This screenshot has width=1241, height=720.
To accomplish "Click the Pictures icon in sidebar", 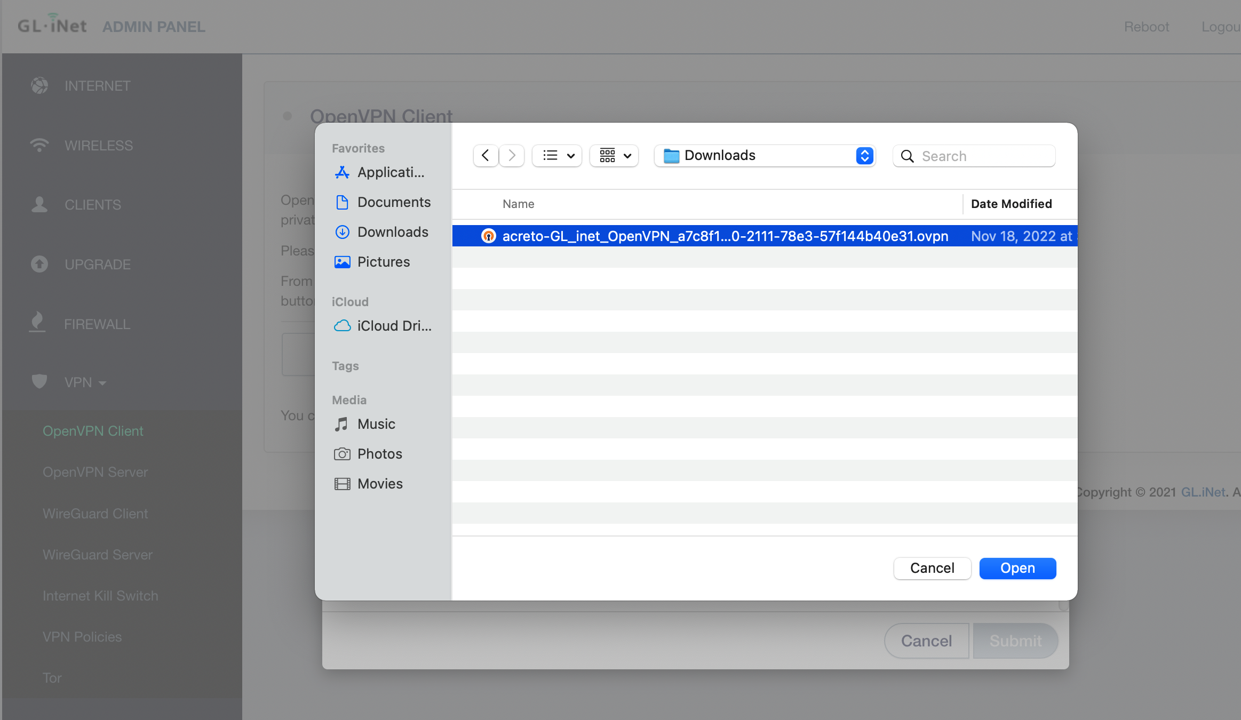I will [342, 262].
